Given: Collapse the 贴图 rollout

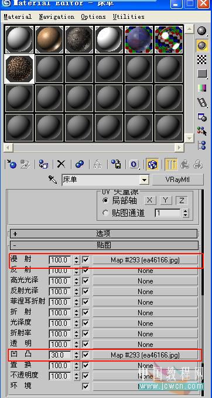Looking at the screenshot, I should 104,245.
